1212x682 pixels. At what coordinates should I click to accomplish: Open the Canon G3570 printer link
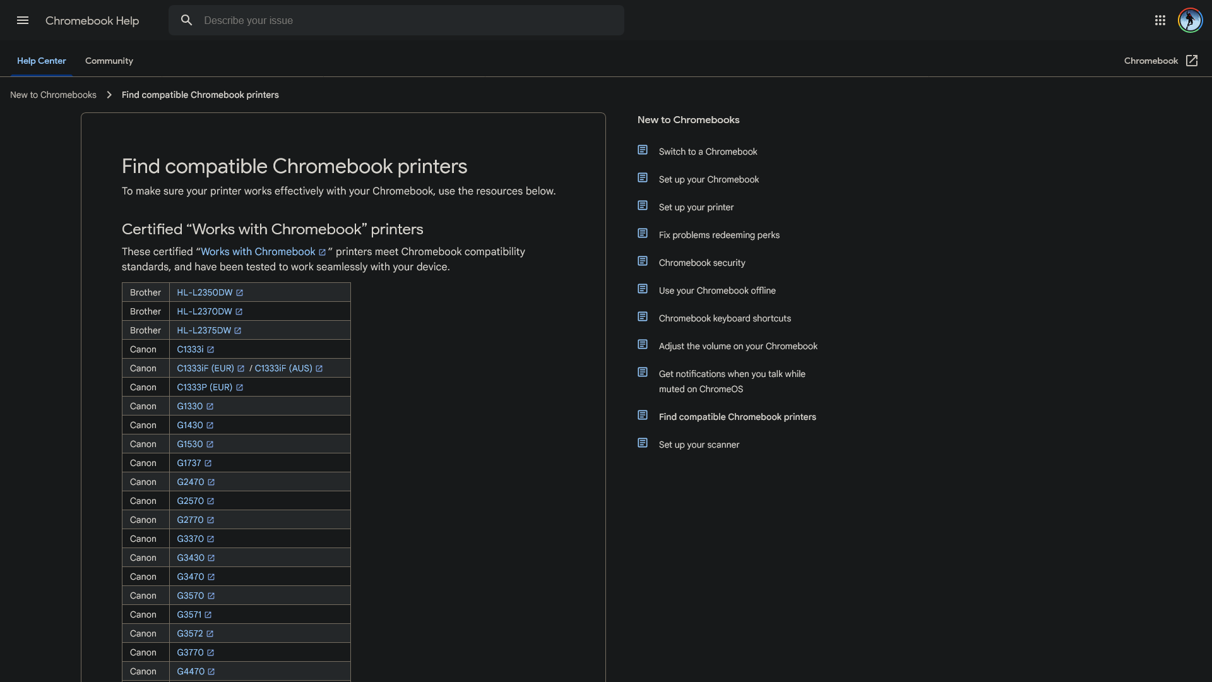pos(190,596)
